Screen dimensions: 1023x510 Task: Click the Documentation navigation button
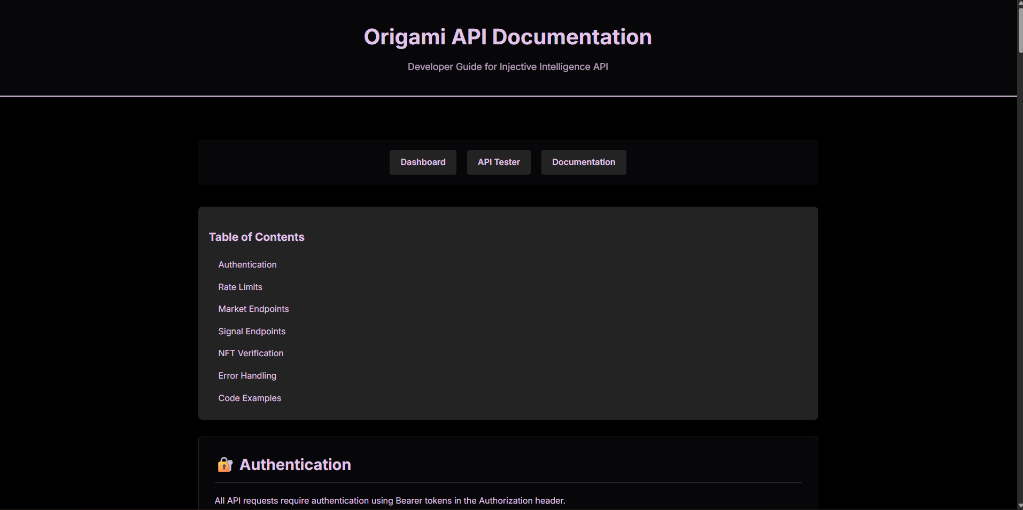pyautogui.click(x=583, y=162)
